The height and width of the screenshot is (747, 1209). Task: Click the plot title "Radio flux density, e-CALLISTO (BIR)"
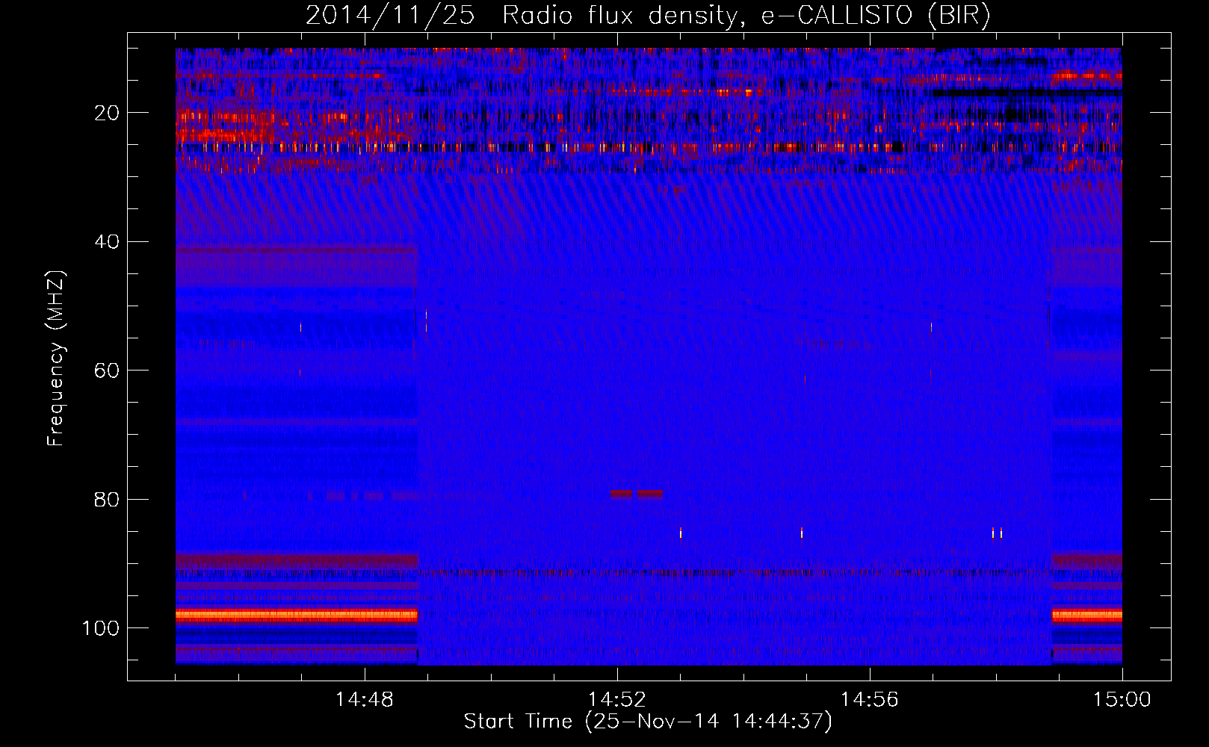click(746, 16)
